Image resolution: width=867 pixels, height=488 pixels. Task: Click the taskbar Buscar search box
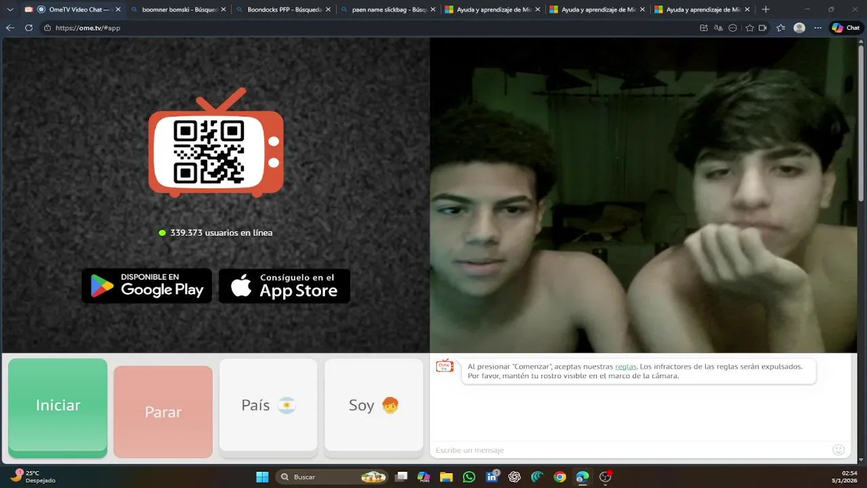[332, 477]
